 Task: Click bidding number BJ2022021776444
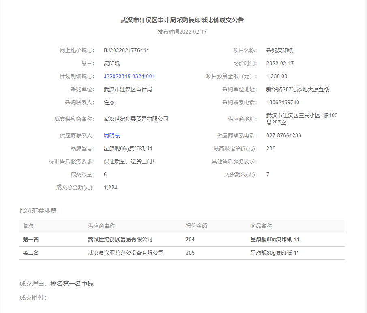point(127,51)
